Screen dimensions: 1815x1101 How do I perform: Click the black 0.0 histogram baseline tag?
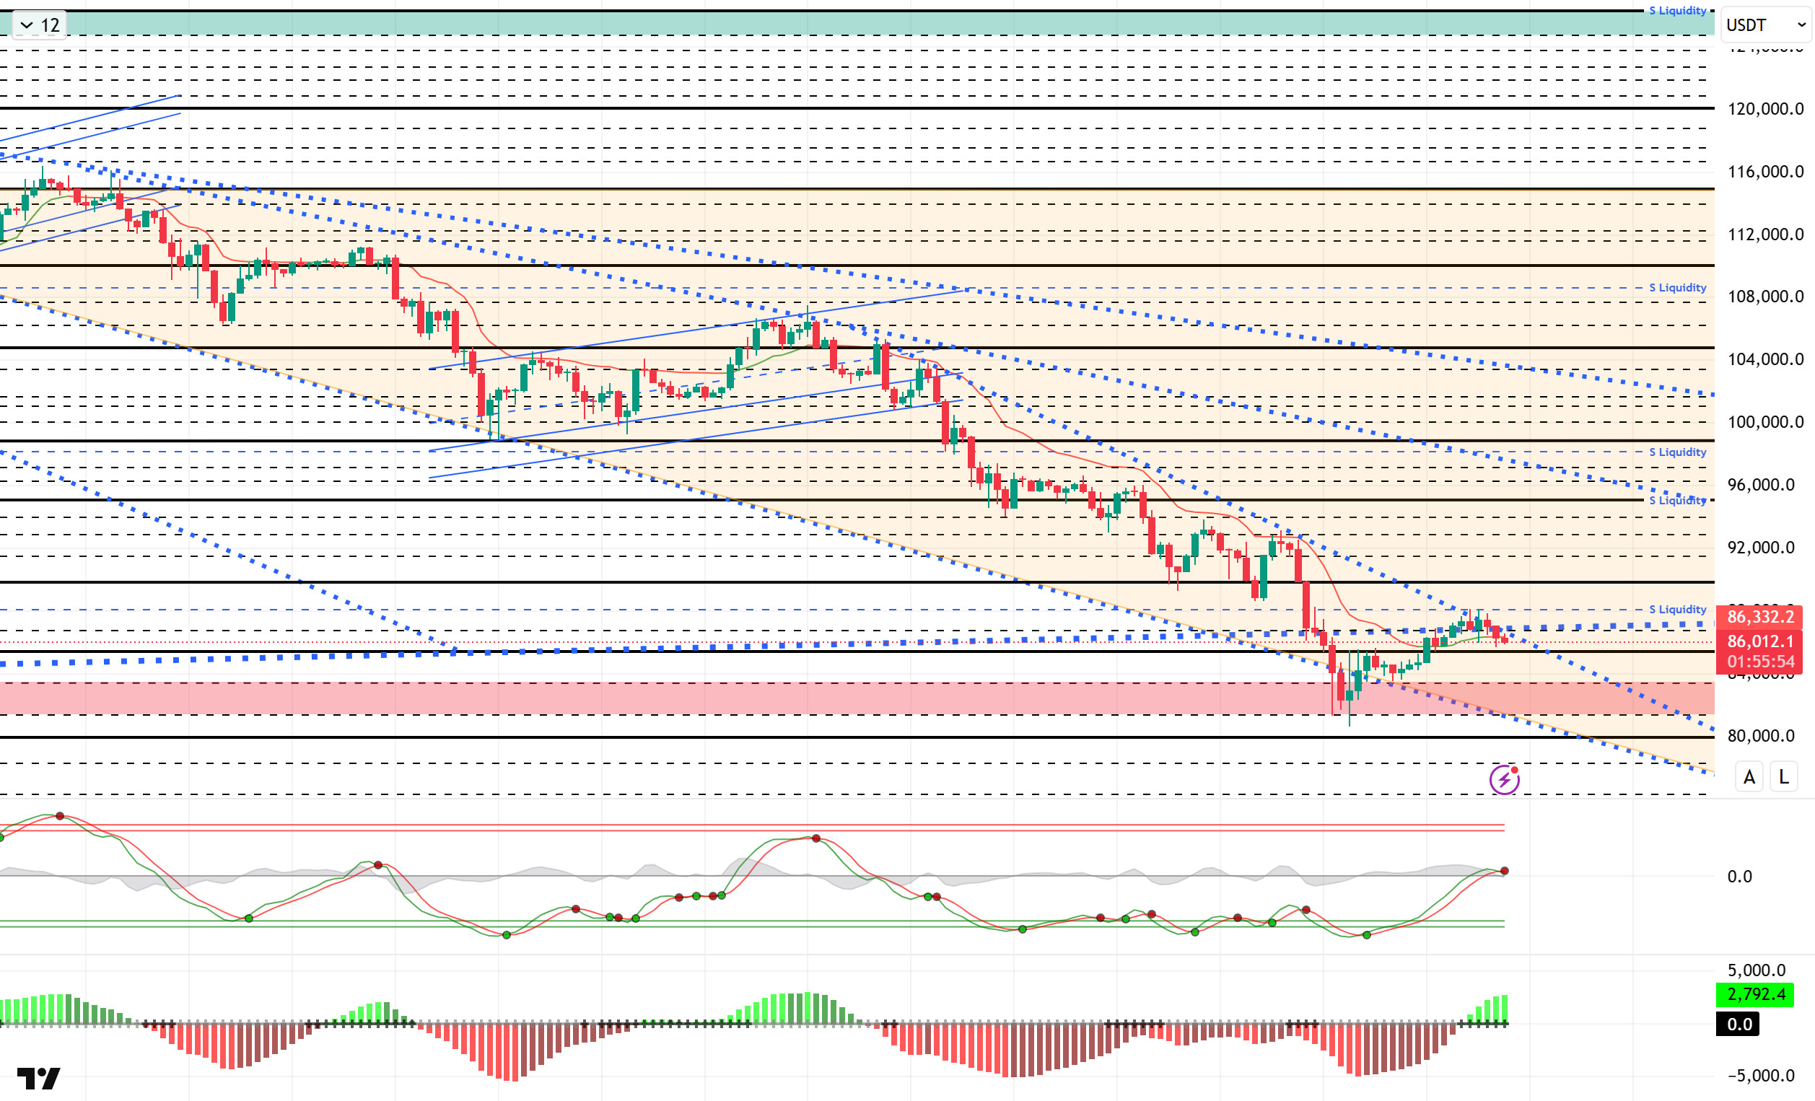tap(1739, 1025)
